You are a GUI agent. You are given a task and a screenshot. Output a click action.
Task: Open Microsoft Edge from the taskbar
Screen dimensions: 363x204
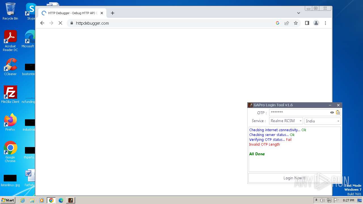[x=61, y=200]
